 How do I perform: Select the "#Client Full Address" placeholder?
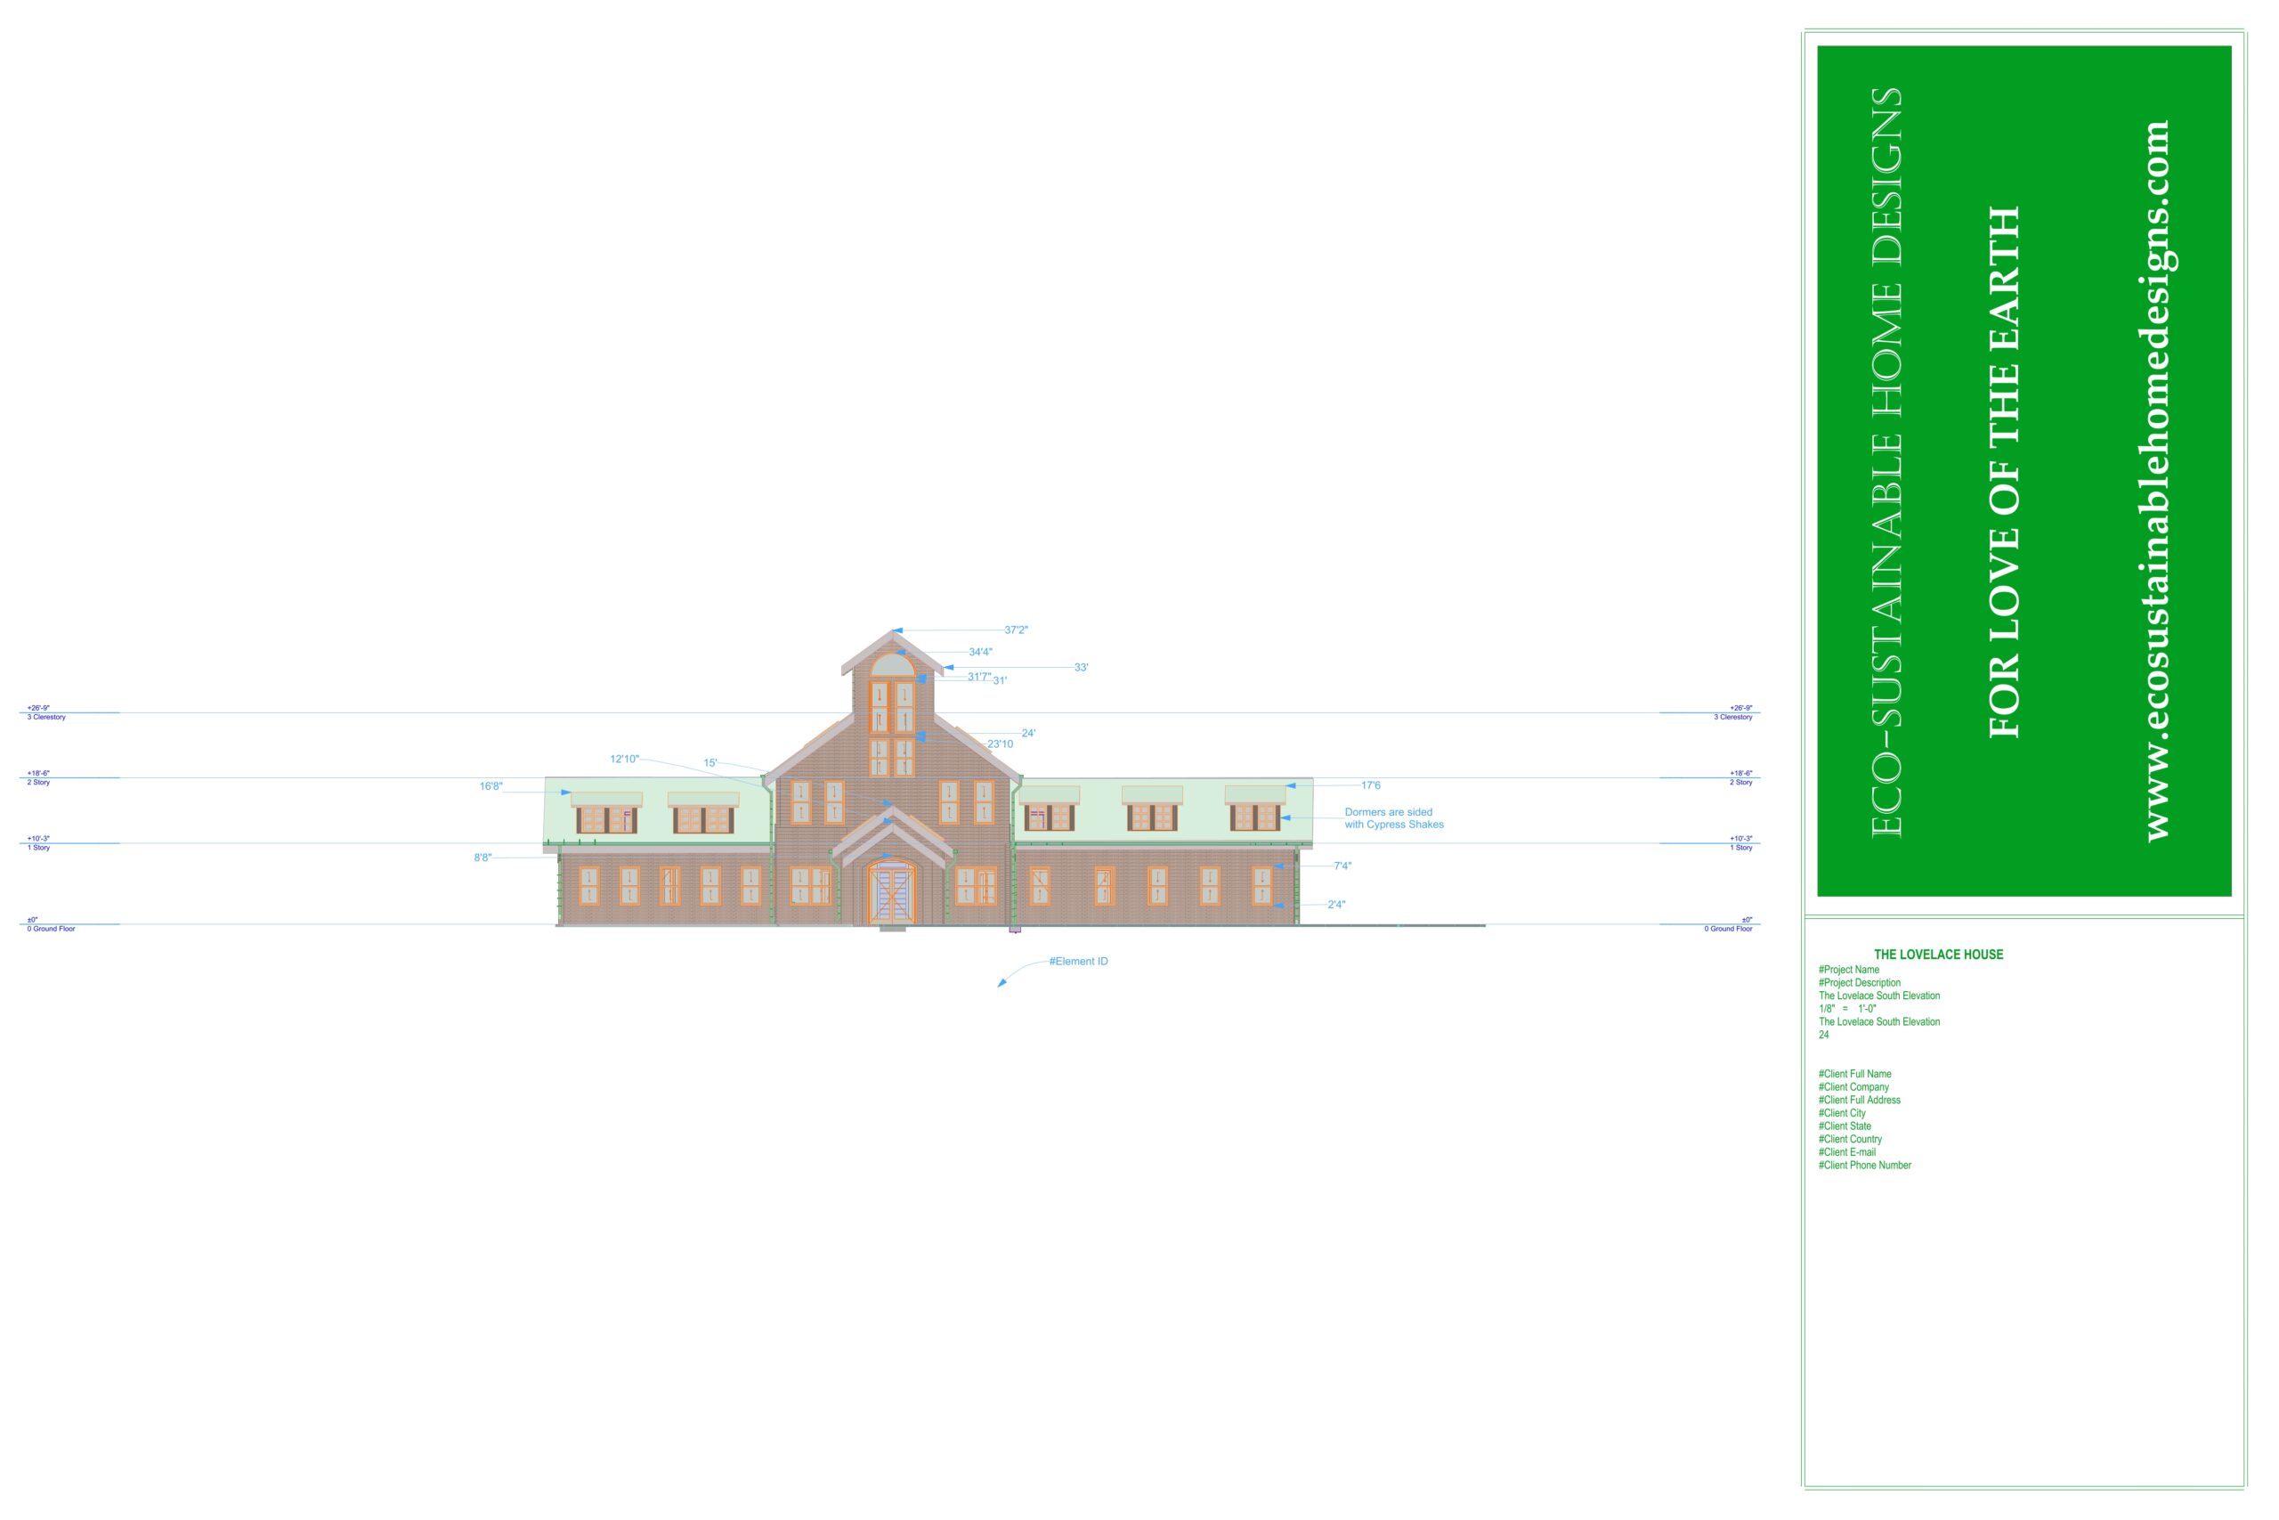point(1860,1101)
